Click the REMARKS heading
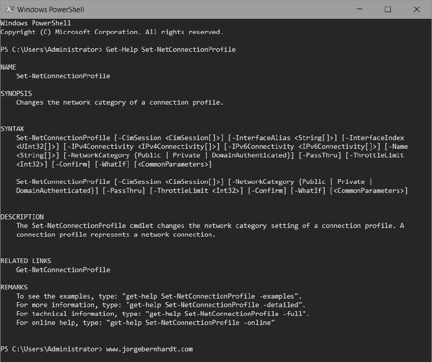Image resolution: width=432 pixels, height=362 pixels. tap(16, 287)
